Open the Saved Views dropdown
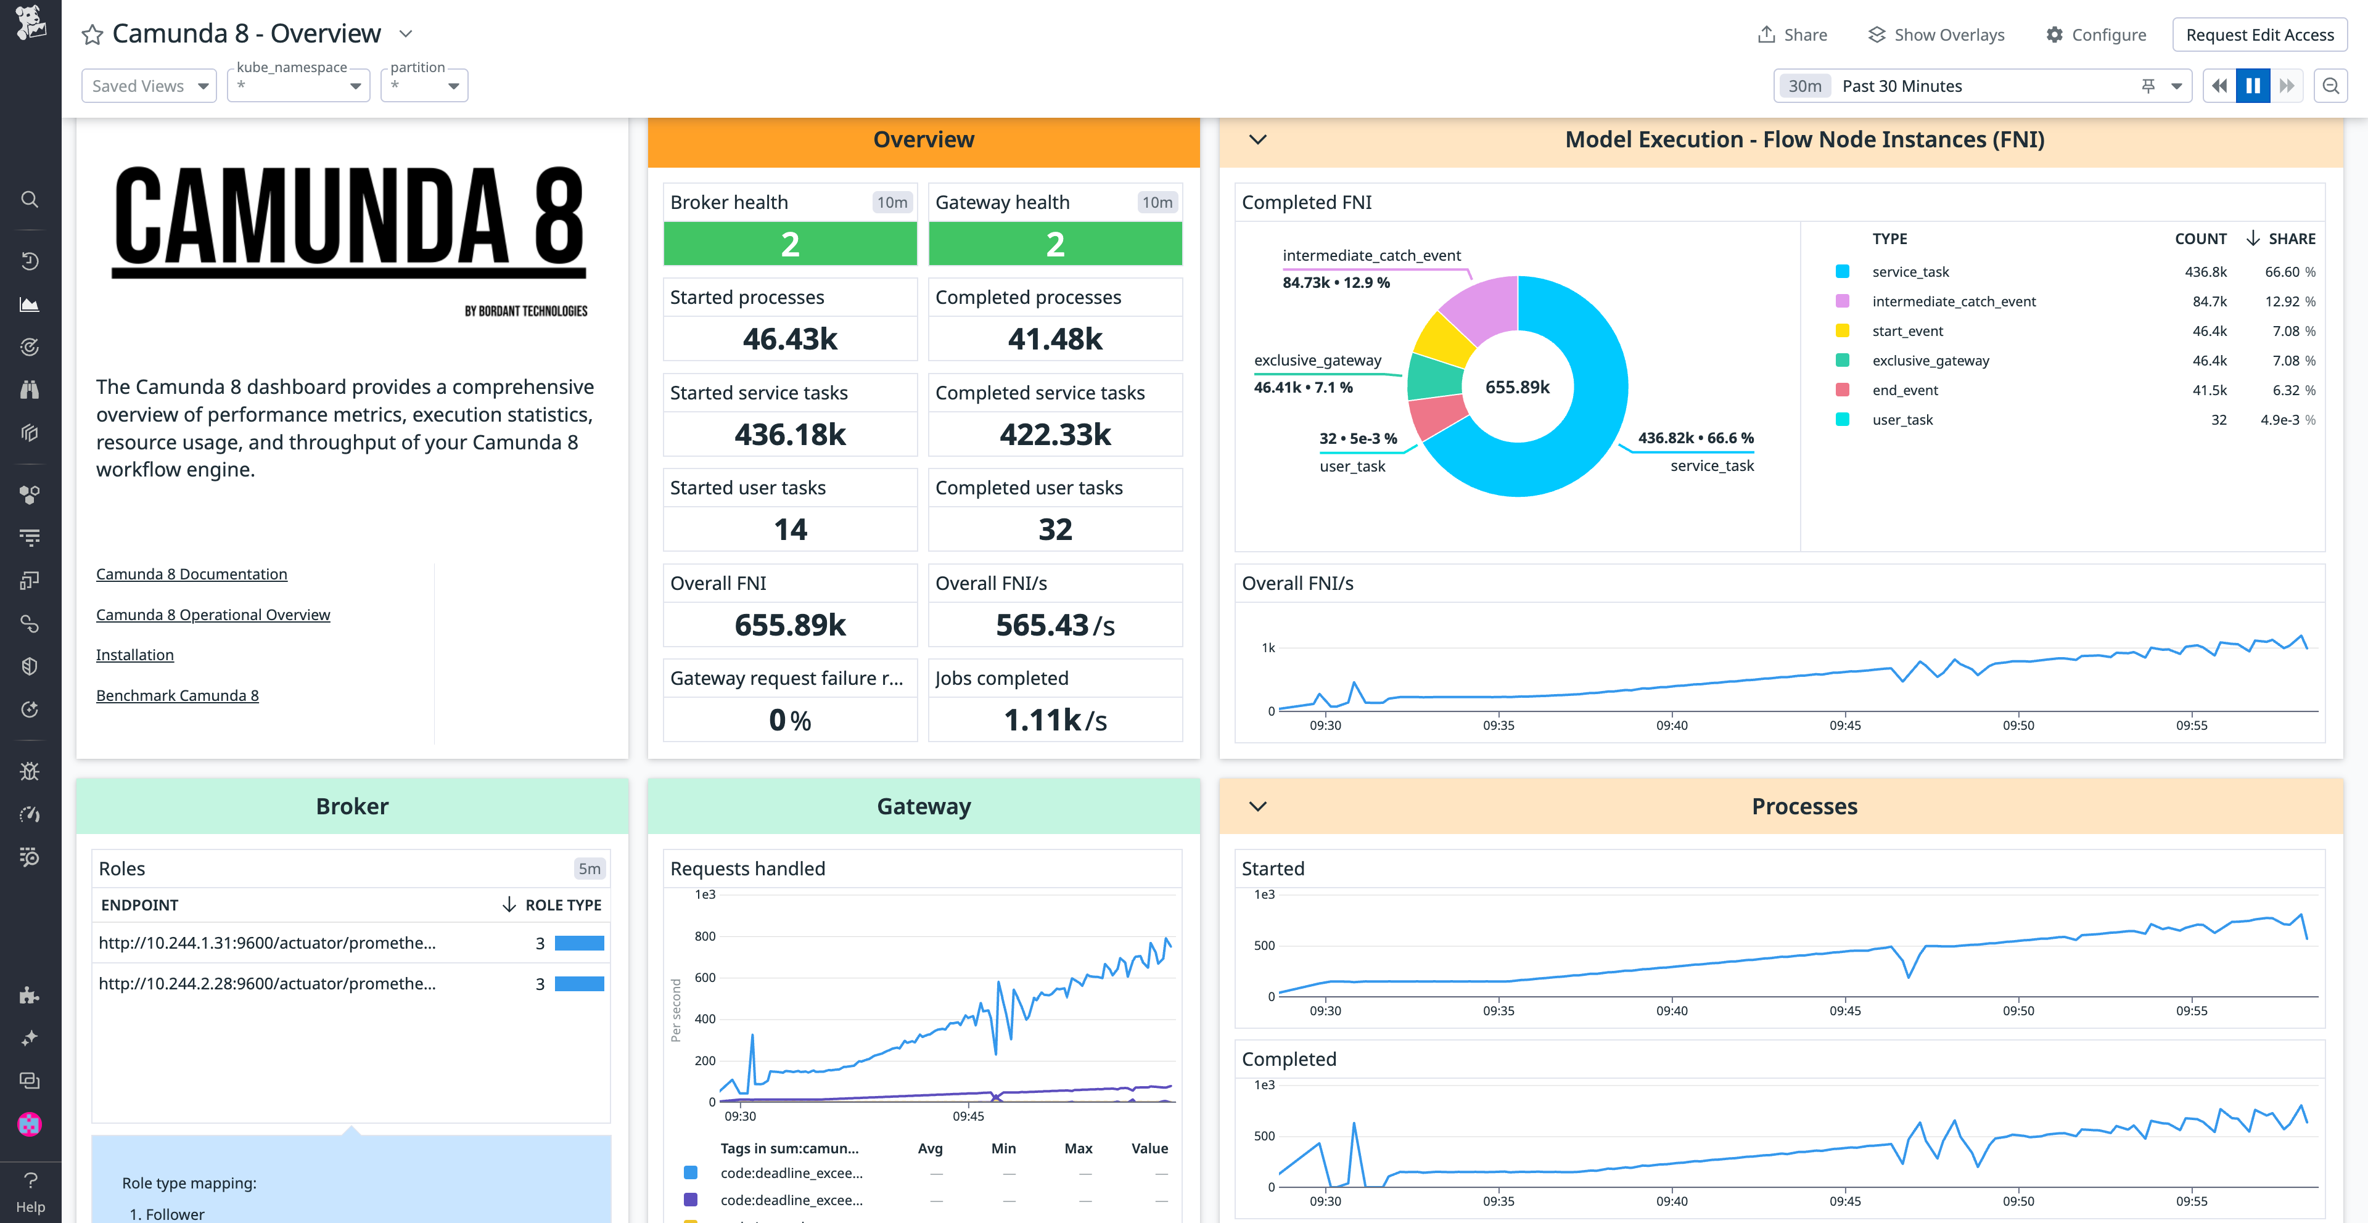 148,86
